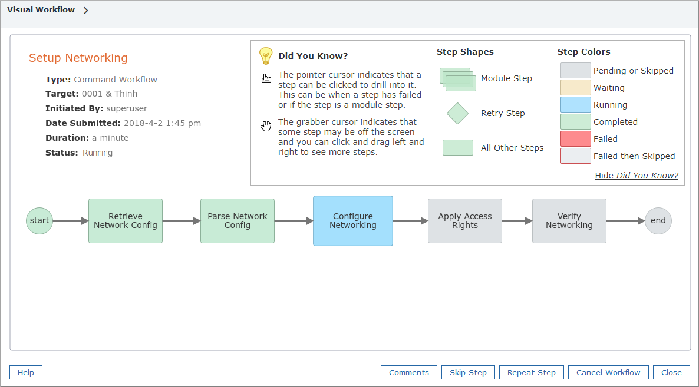Viewport: 699px width, 387px height.
Task: Select the Verify Networking step
Action: [x=569, y=221]
